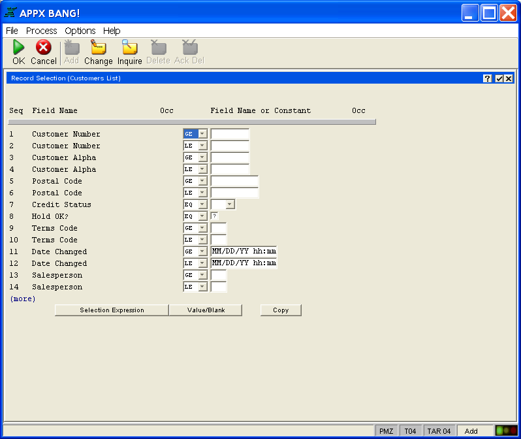Click the Copy button
The image size is (521, 439).
click(x=281, y=310)
